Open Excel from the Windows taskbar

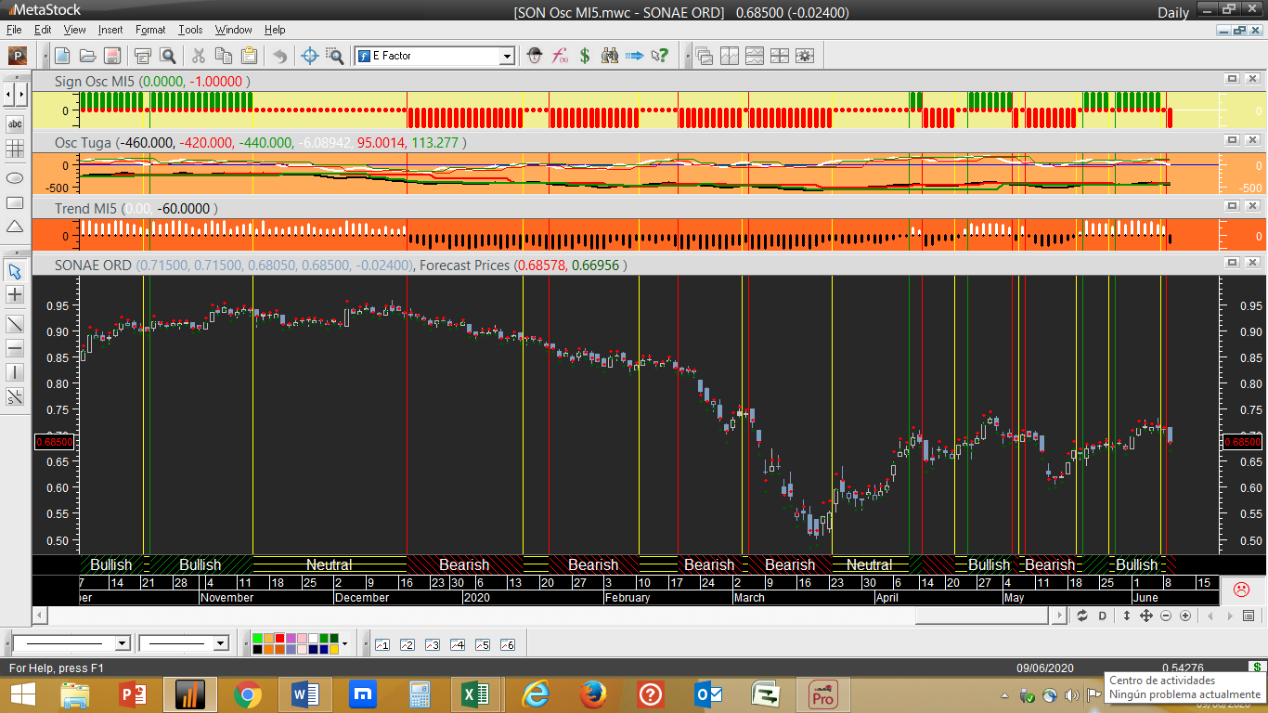click(474, 694)
